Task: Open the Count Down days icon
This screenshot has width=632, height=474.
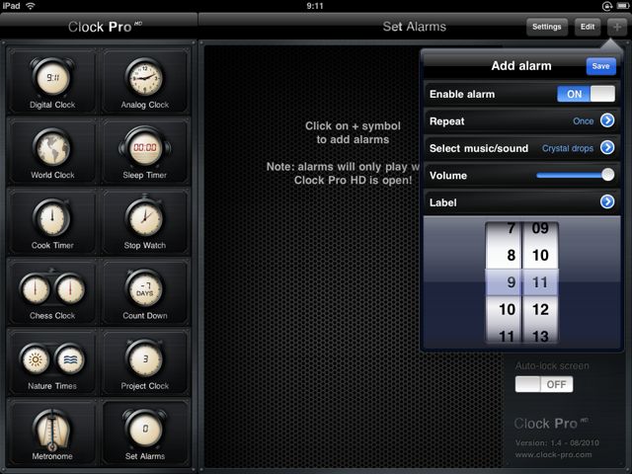Action: pos(145,289)
